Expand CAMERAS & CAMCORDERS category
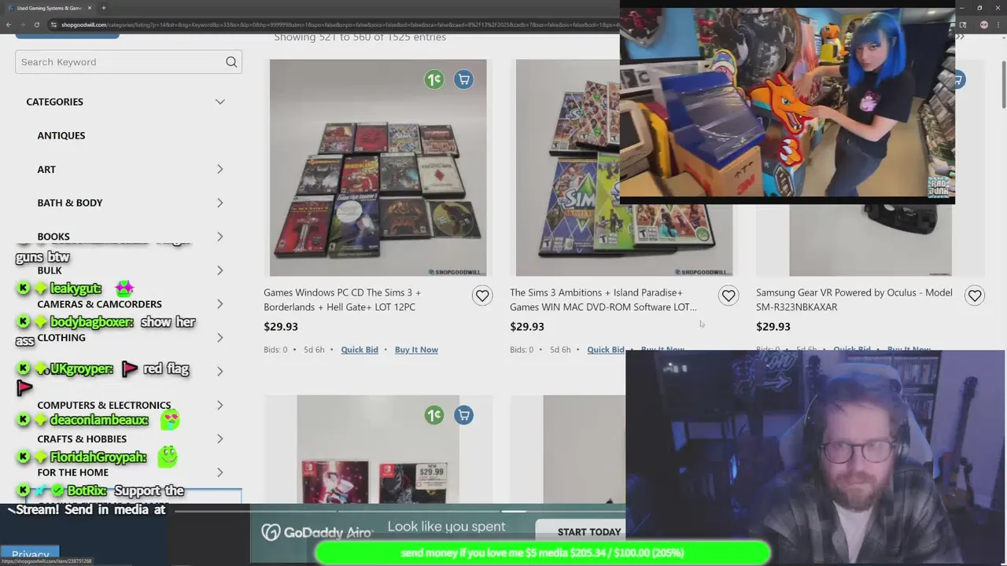Screen dimensions: 1007x566 [220, 304]
